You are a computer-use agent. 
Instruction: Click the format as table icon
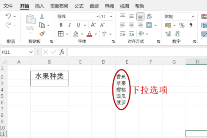point(204,25)
